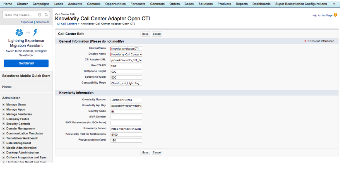Open Super Receptionist Configurations tab
This screenshot has height=177, width=344.
301,4
